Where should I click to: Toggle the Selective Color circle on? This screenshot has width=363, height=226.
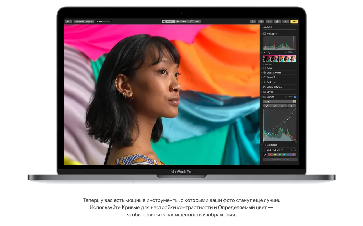[x=295, y=150]
